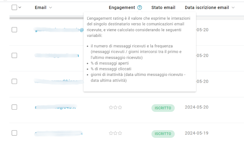Click engagement stars in 2024-05-19 row
The width and height of the screenshot is (244, 145).
(x=115, y=133)
